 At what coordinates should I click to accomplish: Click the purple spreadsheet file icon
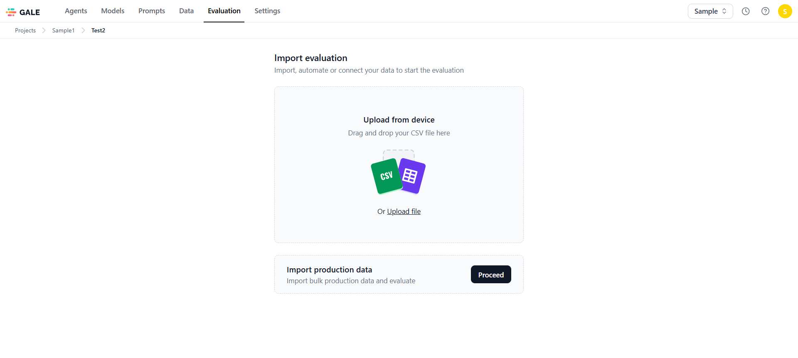pyautogui.click(x=411, y=176)
